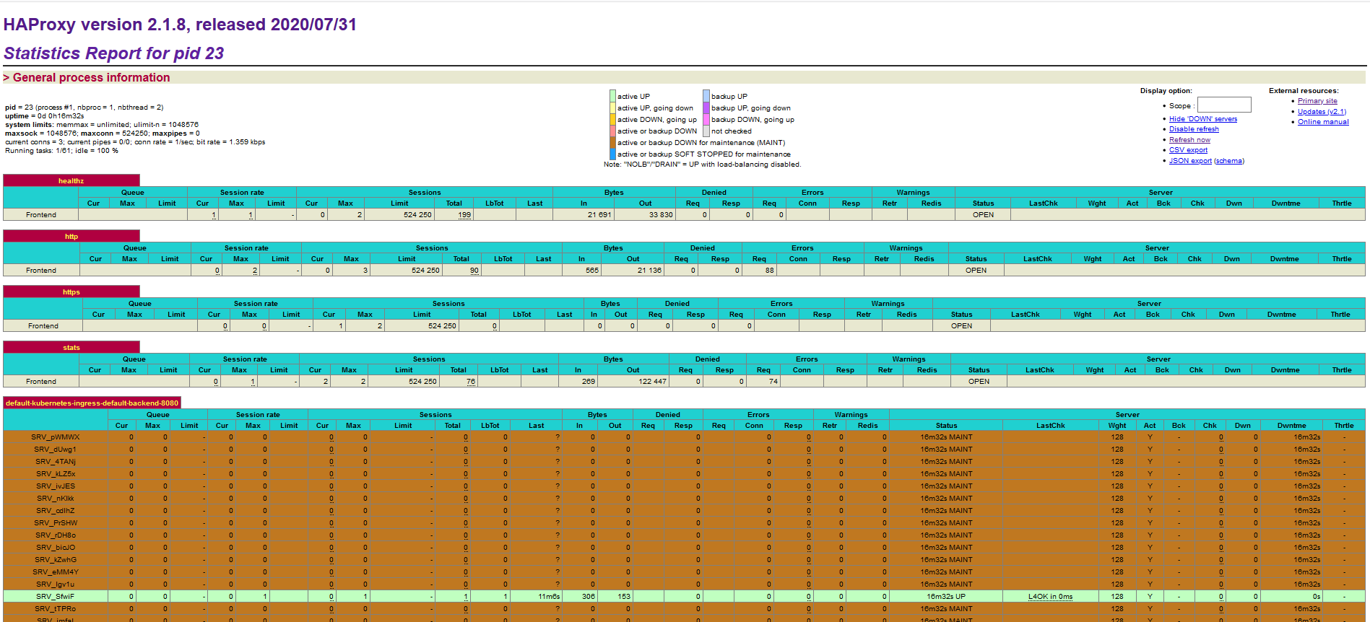Click the schema link beside JSON export
1370x622 pixels.
[x=1228, y=161]
